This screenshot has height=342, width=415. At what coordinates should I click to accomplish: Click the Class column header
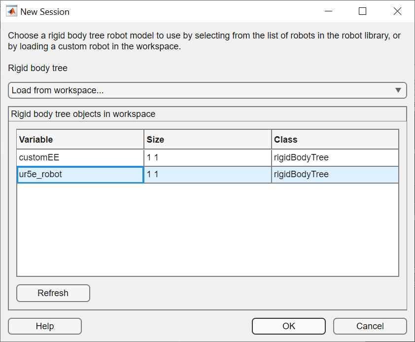tap(335, 140)
